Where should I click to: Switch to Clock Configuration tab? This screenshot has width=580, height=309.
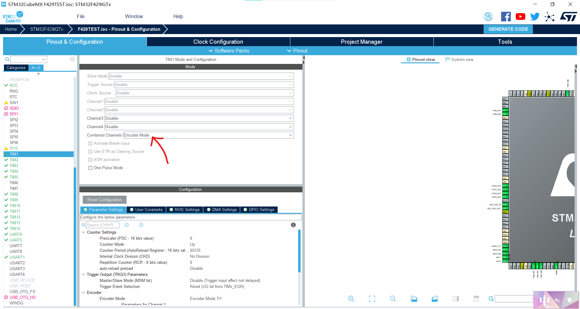pyautogui.click(x=218, y=42)
